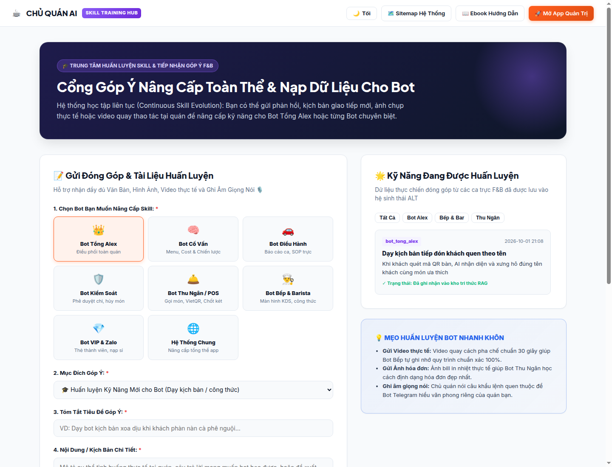
Task: Choose the Bot VIP & Zalo card label
Action: pos(99,343)
